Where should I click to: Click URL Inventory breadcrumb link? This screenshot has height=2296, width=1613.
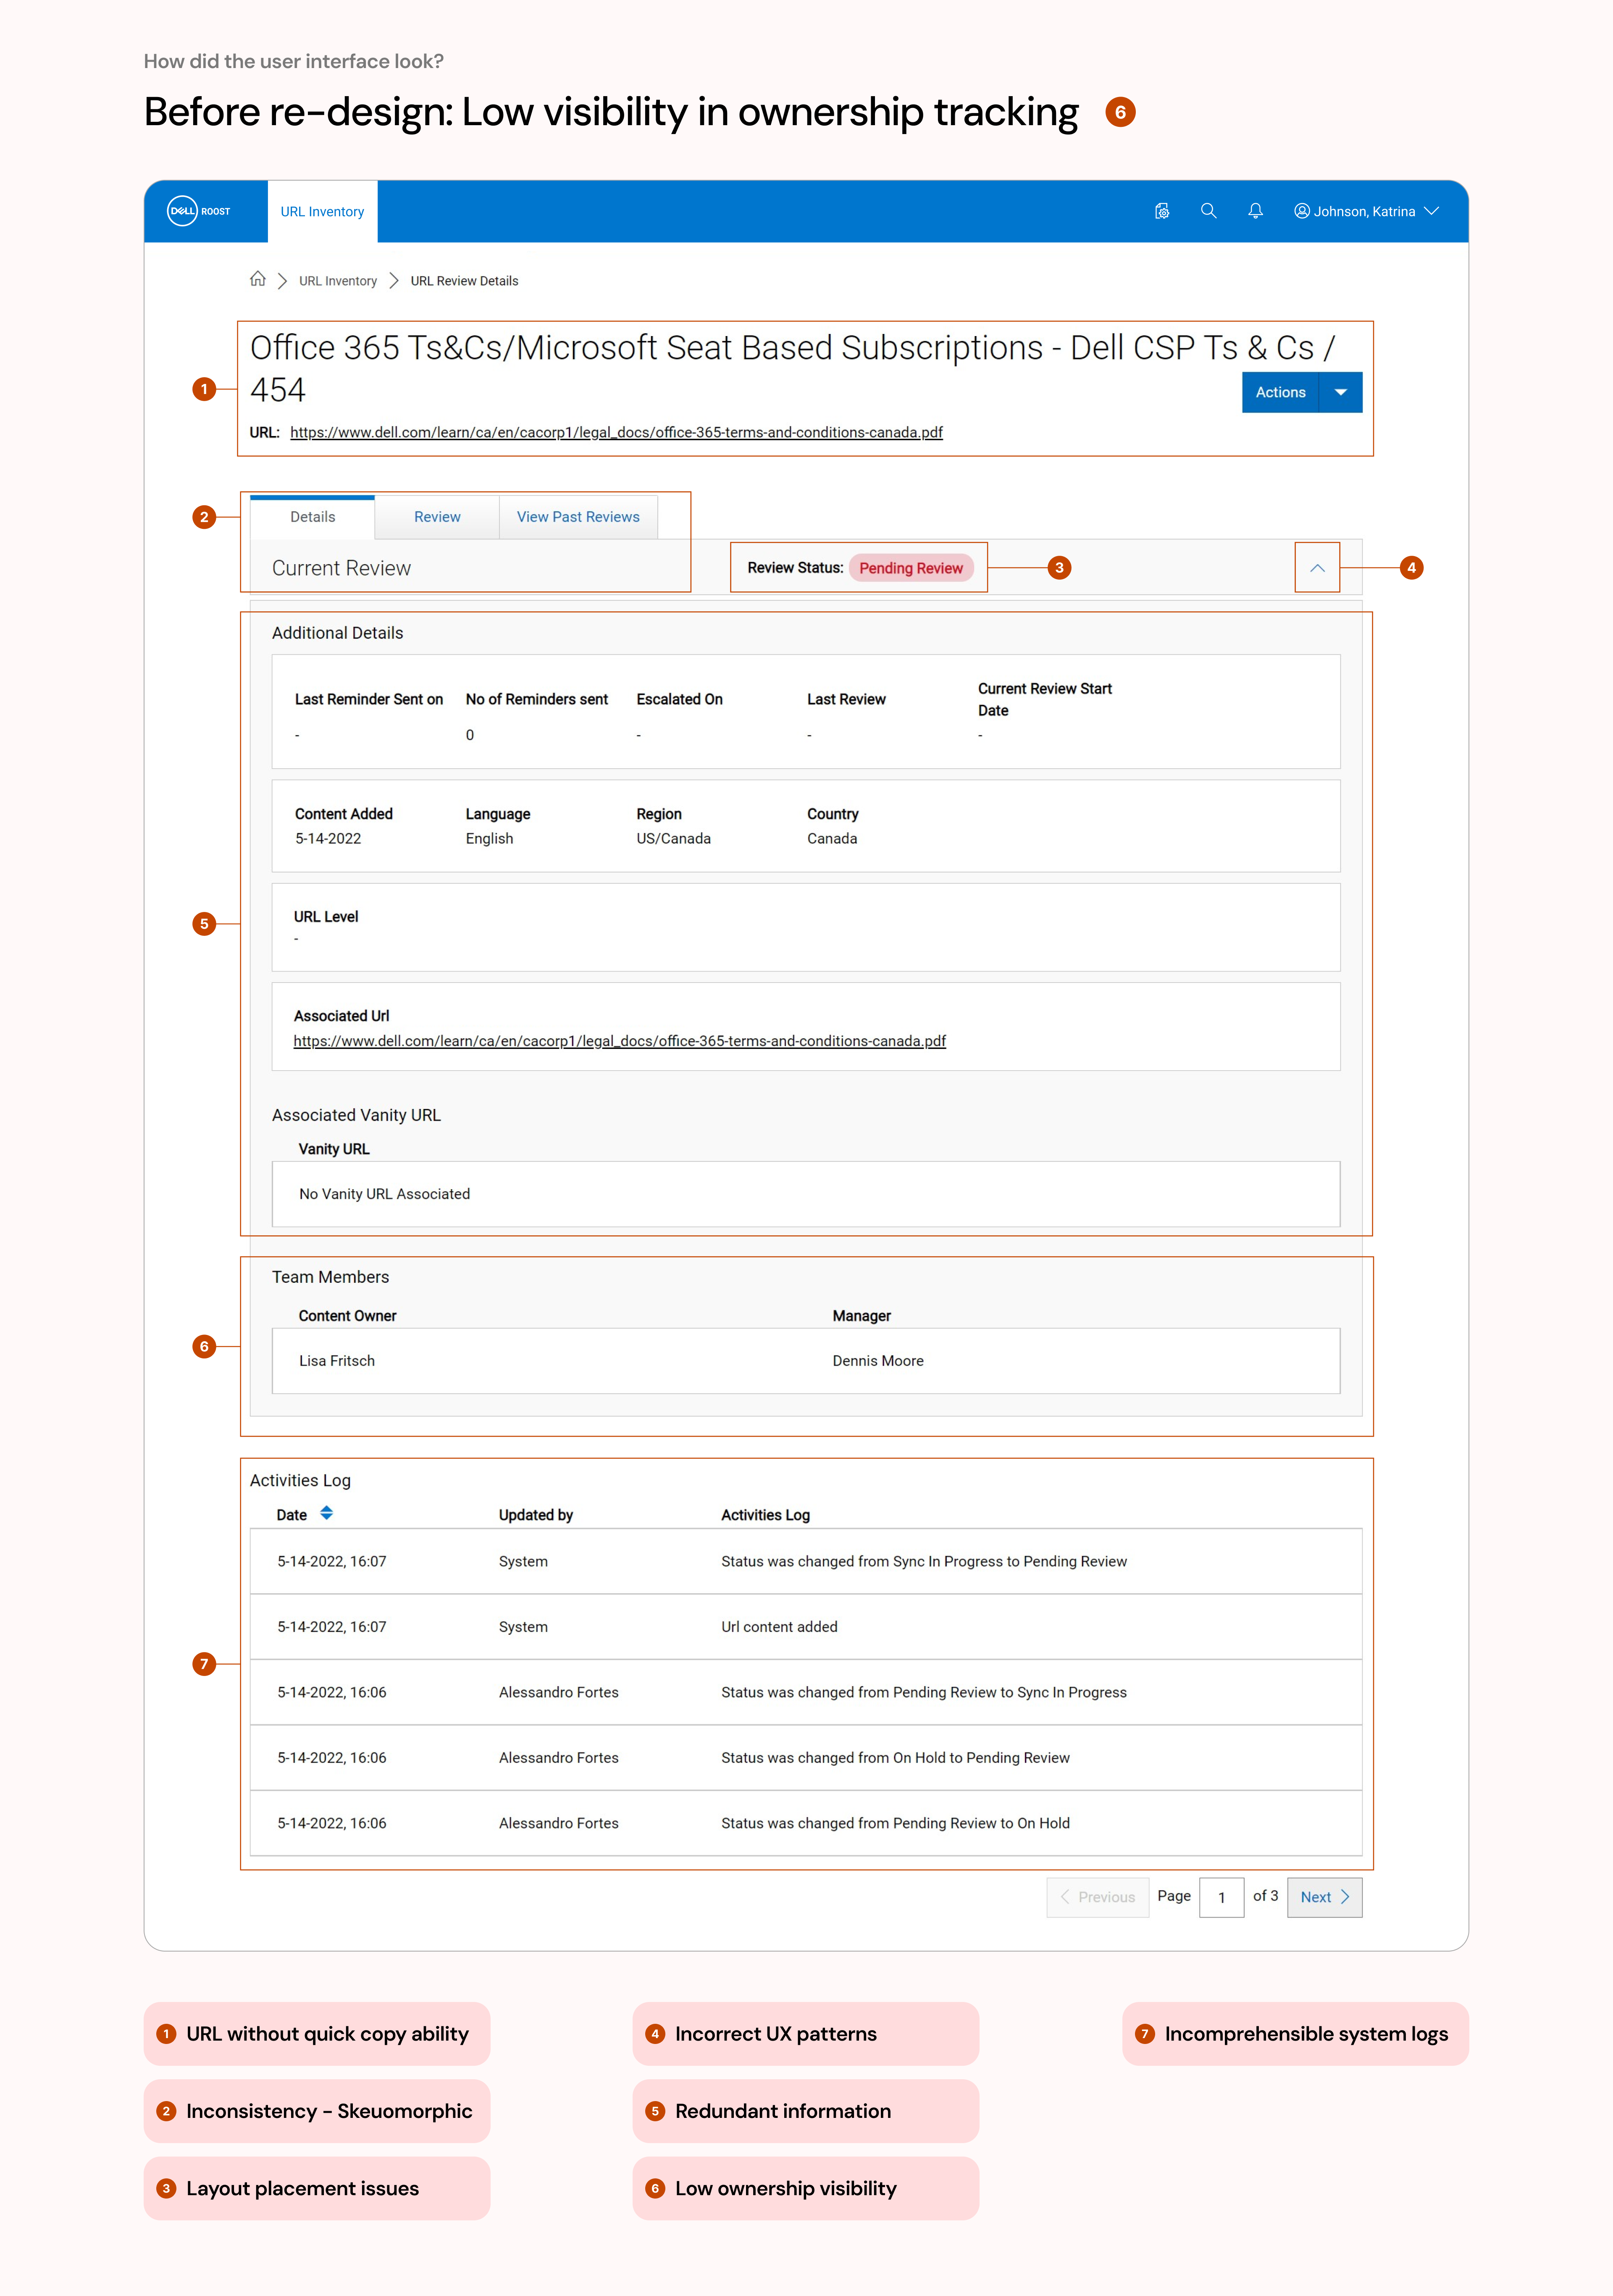click(338, 281)
